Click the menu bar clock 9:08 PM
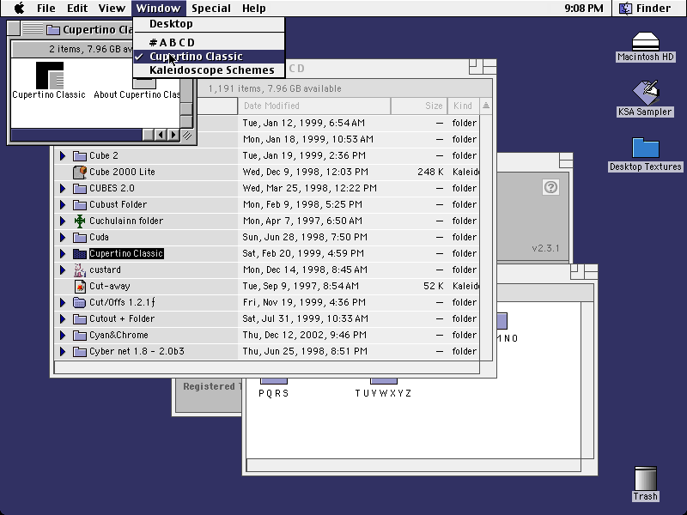This screenshot has height=515, width=687. coord(584,9)
